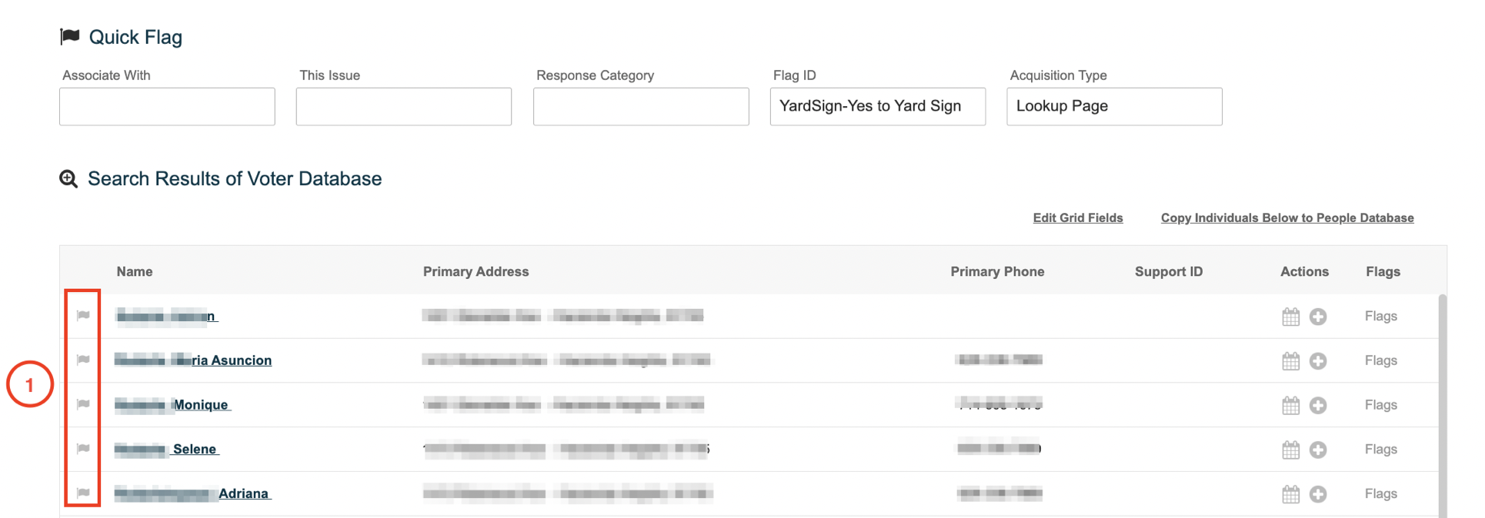1485x518 pixels.
Task: Click calendar icon in Asuncion row
Action: (x=1291, y=360)
